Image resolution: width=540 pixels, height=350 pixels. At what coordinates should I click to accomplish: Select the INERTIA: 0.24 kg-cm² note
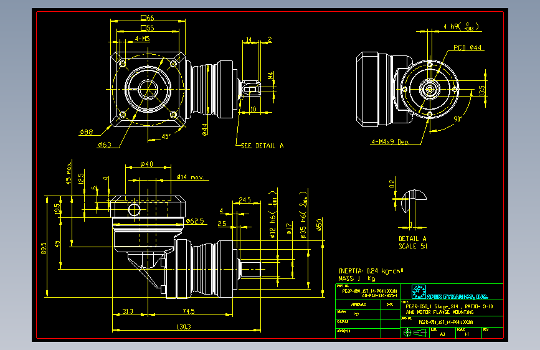coord(371,271)
